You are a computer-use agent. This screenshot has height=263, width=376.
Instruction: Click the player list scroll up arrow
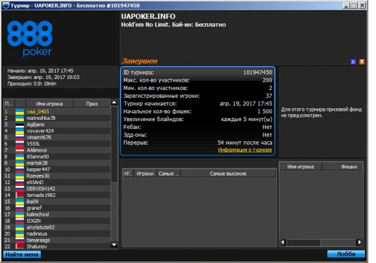click(114, 103)
